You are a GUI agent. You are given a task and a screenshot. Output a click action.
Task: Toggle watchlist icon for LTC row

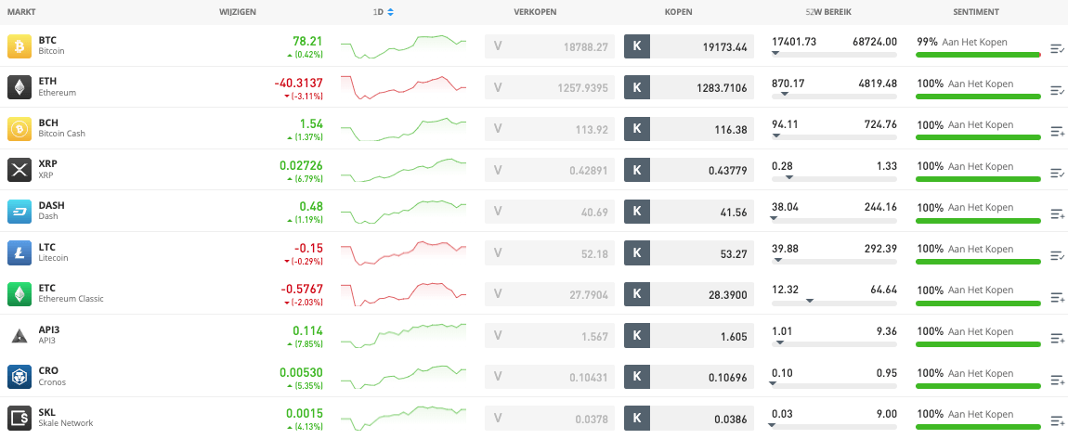[x=1057, y=255]
